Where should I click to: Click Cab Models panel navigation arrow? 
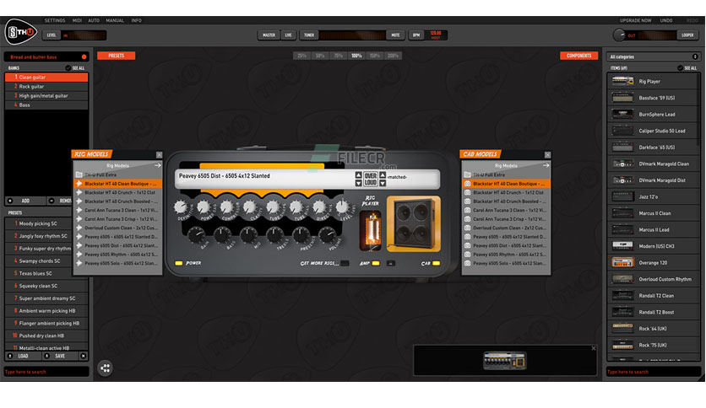[546, 165]
